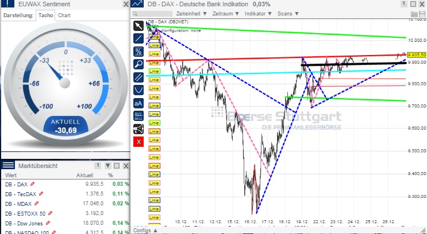
Task: Click pencil icon next to DB - MDAX
Action: point(36,204)
